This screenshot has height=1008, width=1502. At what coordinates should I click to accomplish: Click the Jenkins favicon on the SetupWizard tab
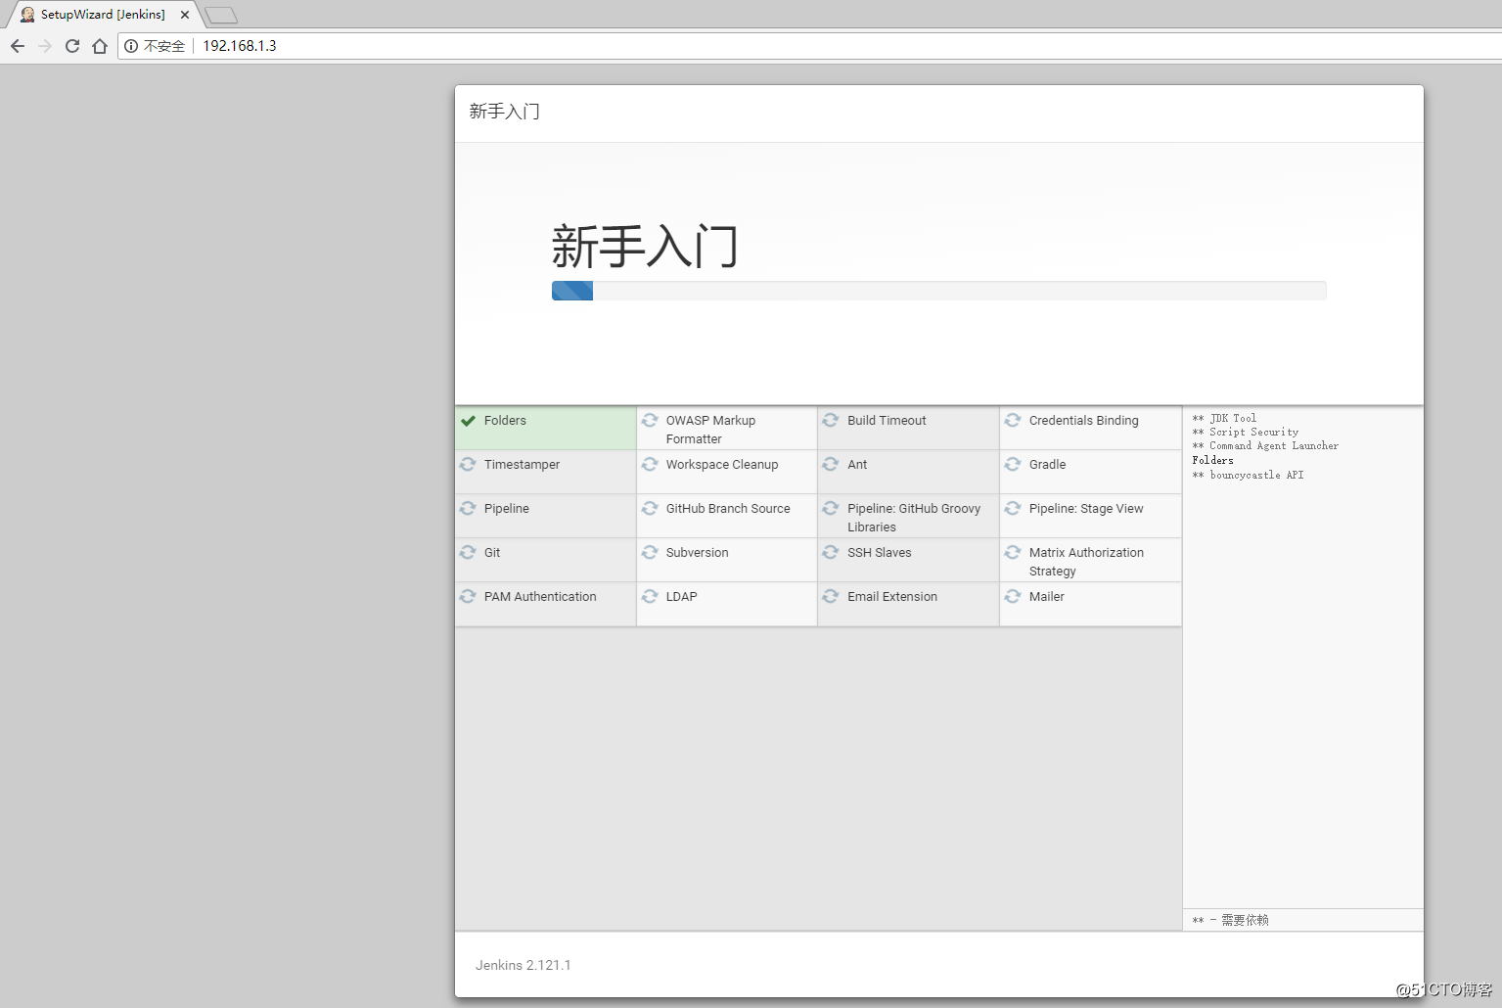[x=27, y=15]
